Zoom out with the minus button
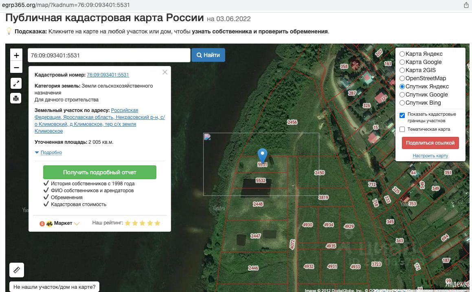 pyautogui.click(x=16, y=68)
